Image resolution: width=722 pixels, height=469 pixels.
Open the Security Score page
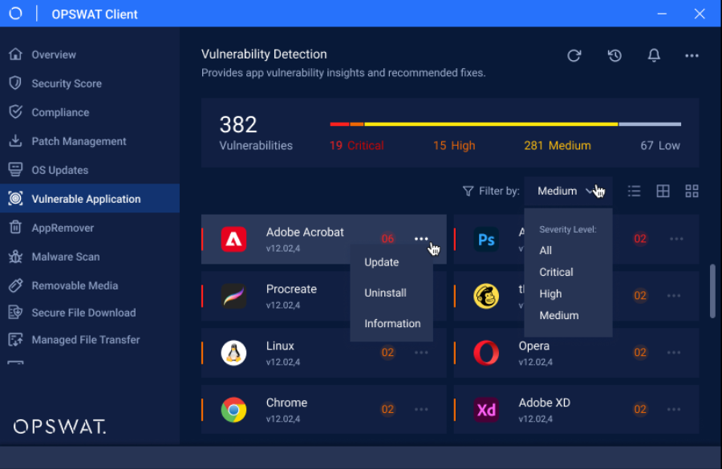pos(90,83)
